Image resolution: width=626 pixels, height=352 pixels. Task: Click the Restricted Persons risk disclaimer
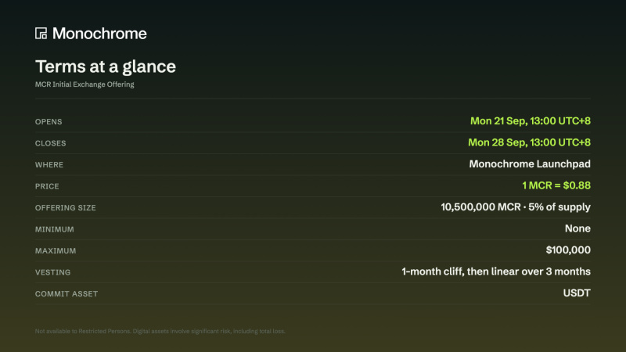tap(160, 331)
